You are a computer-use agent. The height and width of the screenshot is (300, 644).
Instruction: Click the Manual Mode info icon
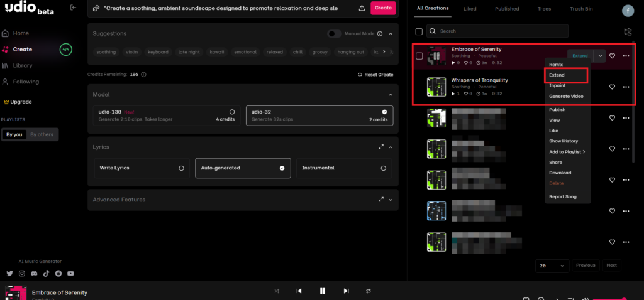point(379,34)
